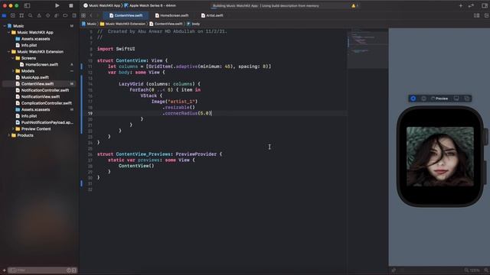
Task: Click the yellow warning indicator in toolbar
Action: tap(354, 5)
